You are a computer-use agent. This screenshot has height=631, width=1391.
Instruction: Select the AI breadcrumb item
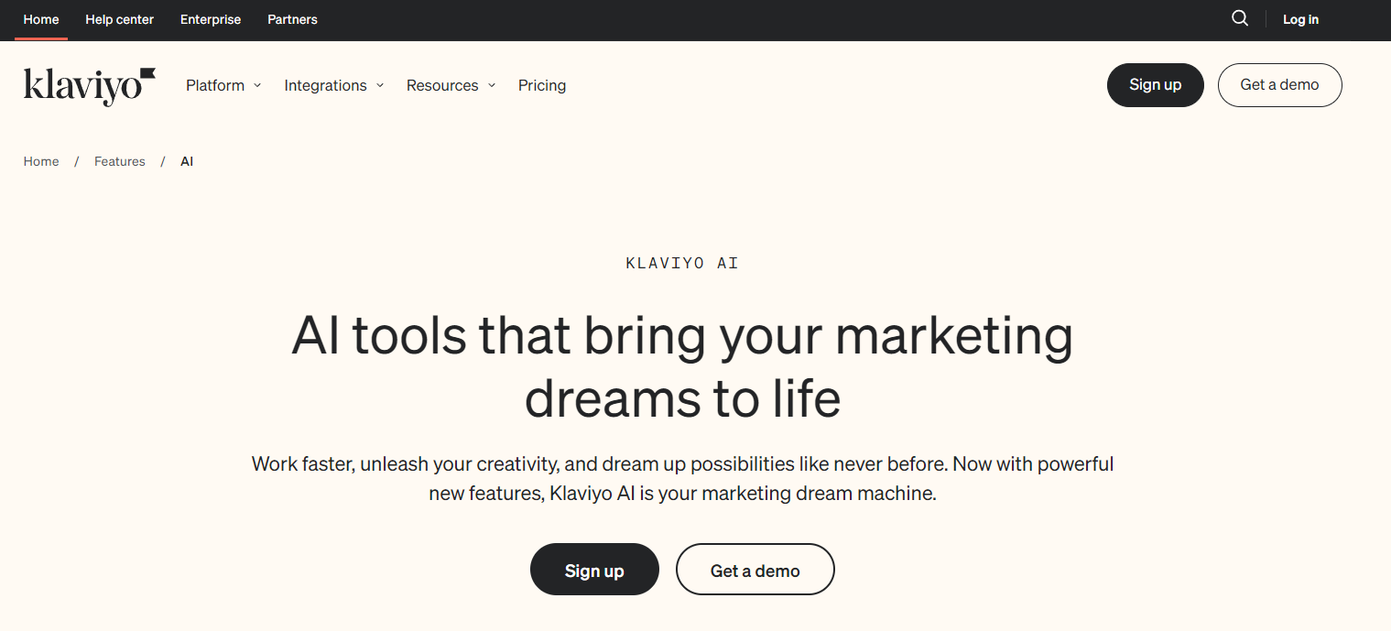(x=186, y=160)
